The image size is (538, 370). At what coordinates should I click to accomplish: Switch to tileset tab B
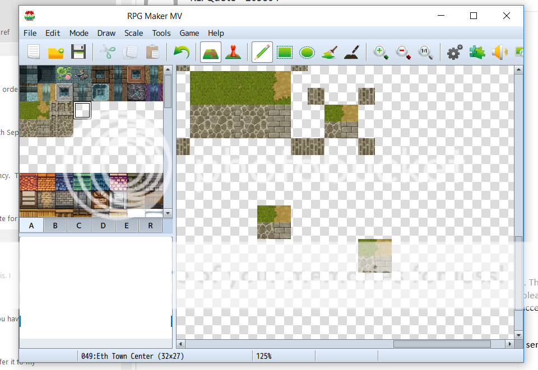[x=55, y=225]
